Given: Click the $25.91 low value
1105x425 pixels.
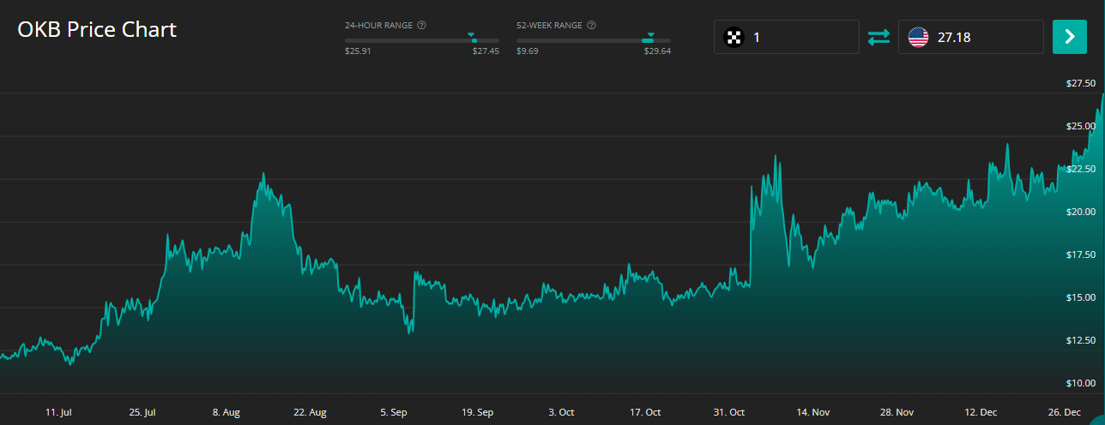Looking at the screenshot, I should (x=358, y=51).
